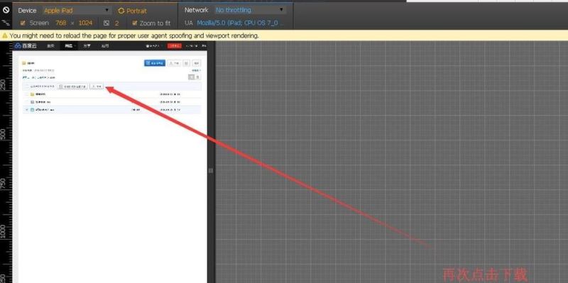The height and width of the screenshot is (283, 568).
Task: Switch to the grid view icon
Action: [x=197, y=77]
